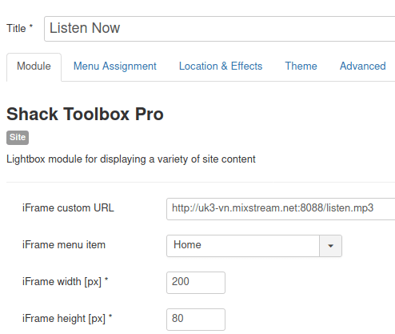Click the 'iFrame menu item' label
The image size is (395, 334).
click(x=64, y=245)
